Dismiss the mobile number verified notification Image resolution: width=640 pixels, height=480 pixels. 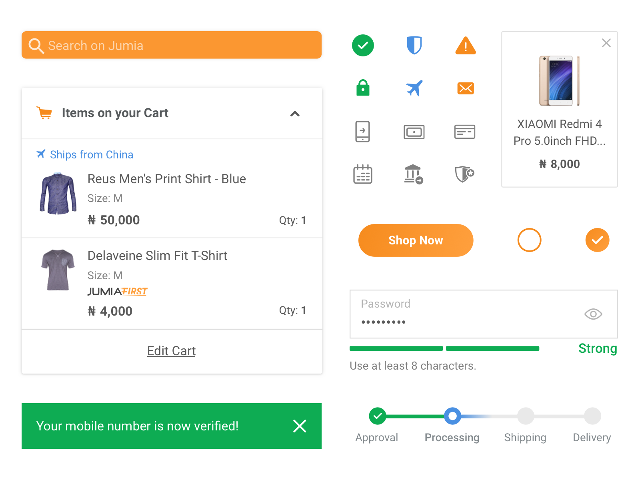(x=300, y=426)
